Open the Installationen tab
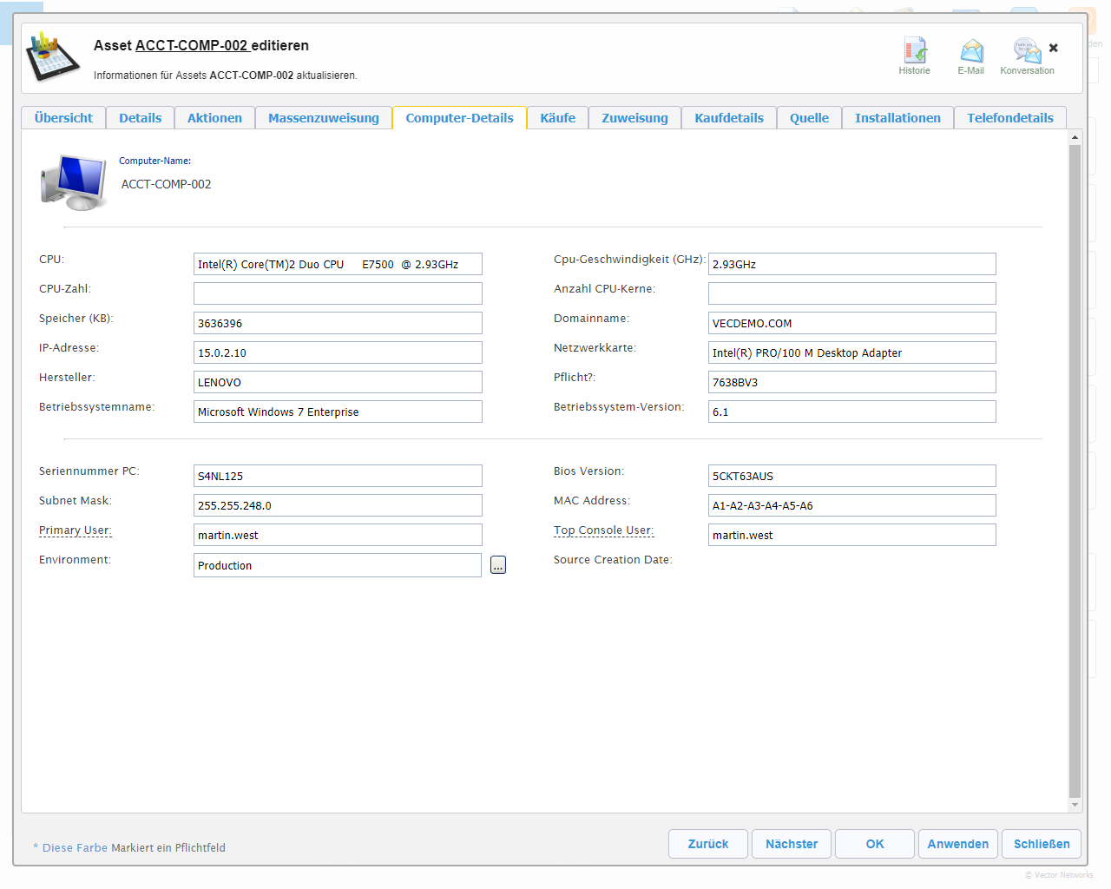The width and height of the screenshot is (1111, 889). (898, 118)
